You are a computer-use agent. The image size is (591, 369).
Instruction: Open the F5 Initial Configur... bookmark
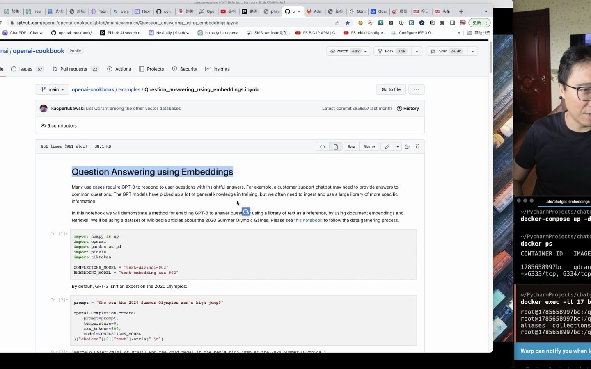click(365, 33)
